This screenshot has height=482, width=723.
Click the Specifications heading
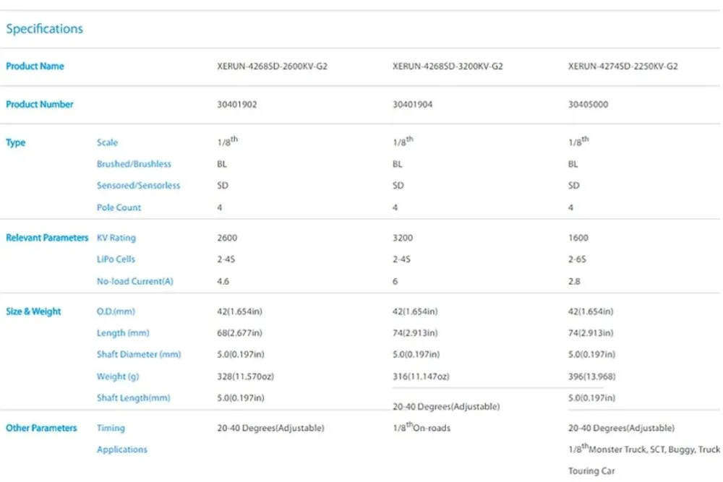(44, 29)
